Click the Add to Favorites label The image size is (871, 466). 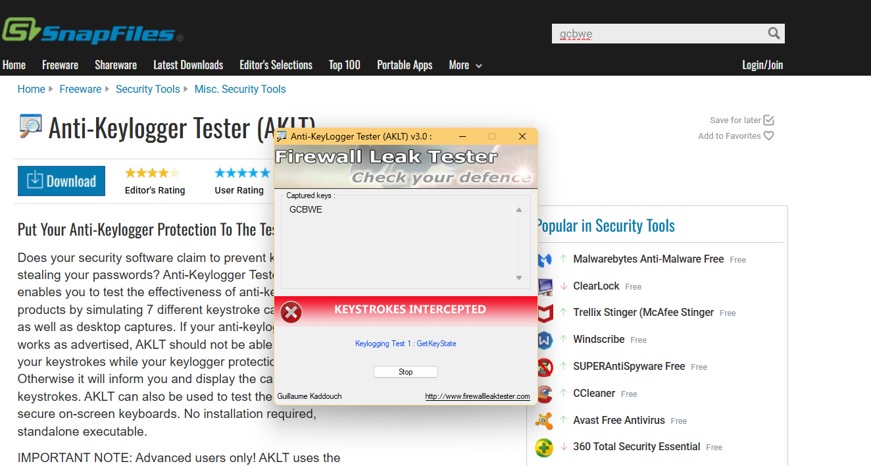pyautogui.click(x=730, y=136)
